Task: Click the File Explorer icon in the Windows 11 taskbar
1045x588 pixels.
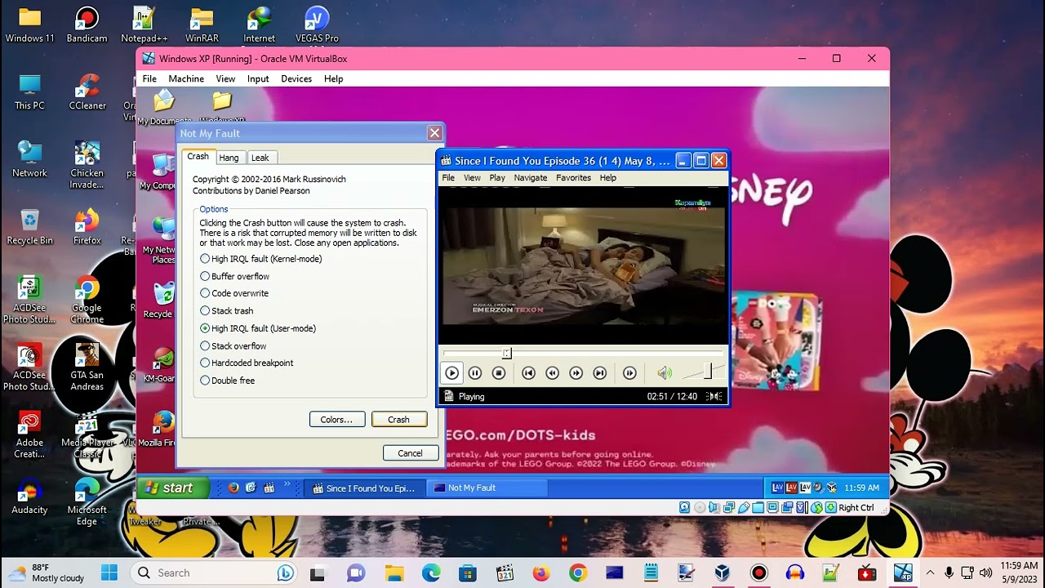Action: pos(394,572)
